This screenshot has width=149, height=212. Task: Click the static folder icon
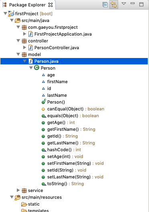coord(24,204)
